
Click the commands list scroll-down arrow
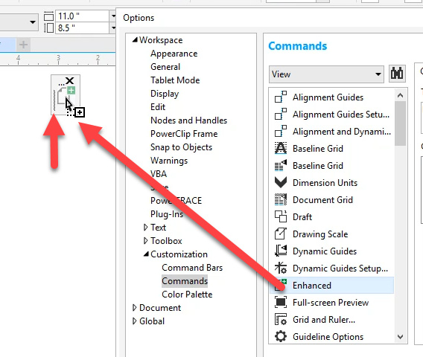[x=401, y=337]
